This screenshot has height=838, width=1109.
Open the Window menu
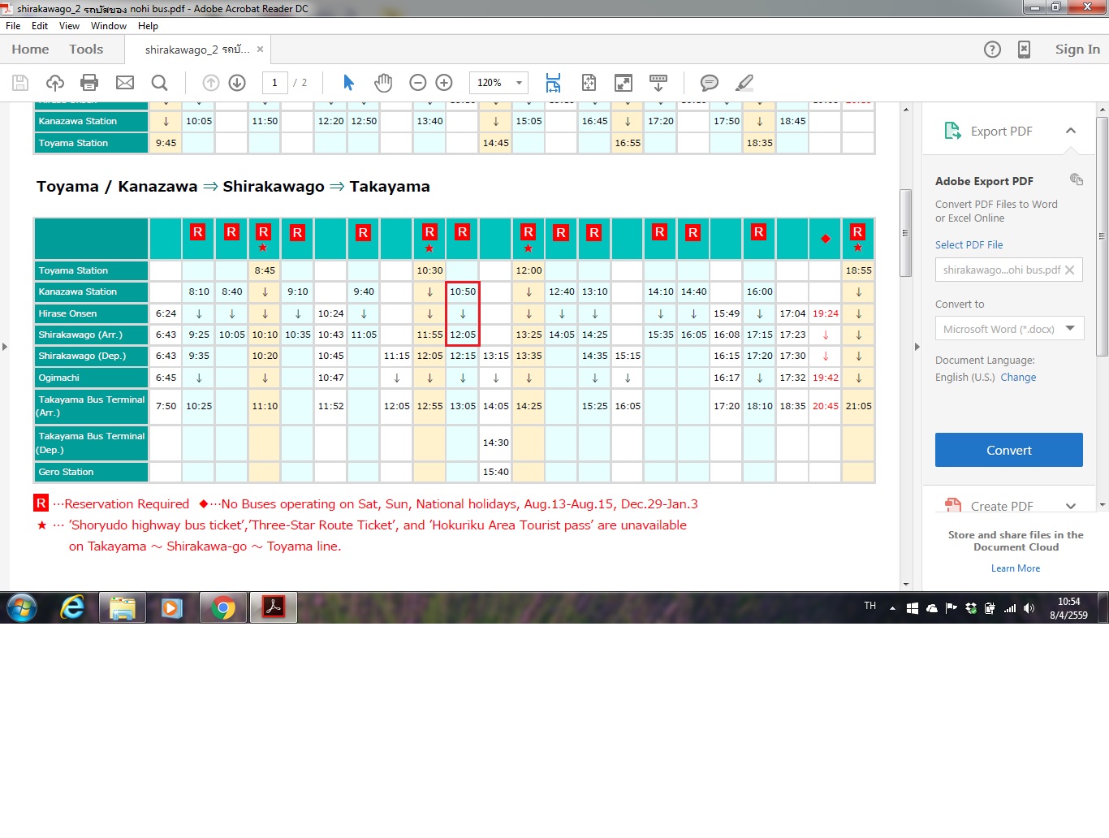(x=109, y=26)
